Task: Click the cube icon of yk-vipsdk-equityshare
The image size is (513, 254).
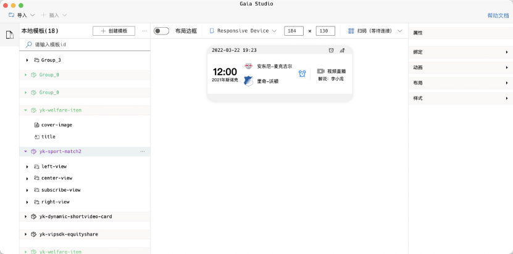Action: click(33, 234)
